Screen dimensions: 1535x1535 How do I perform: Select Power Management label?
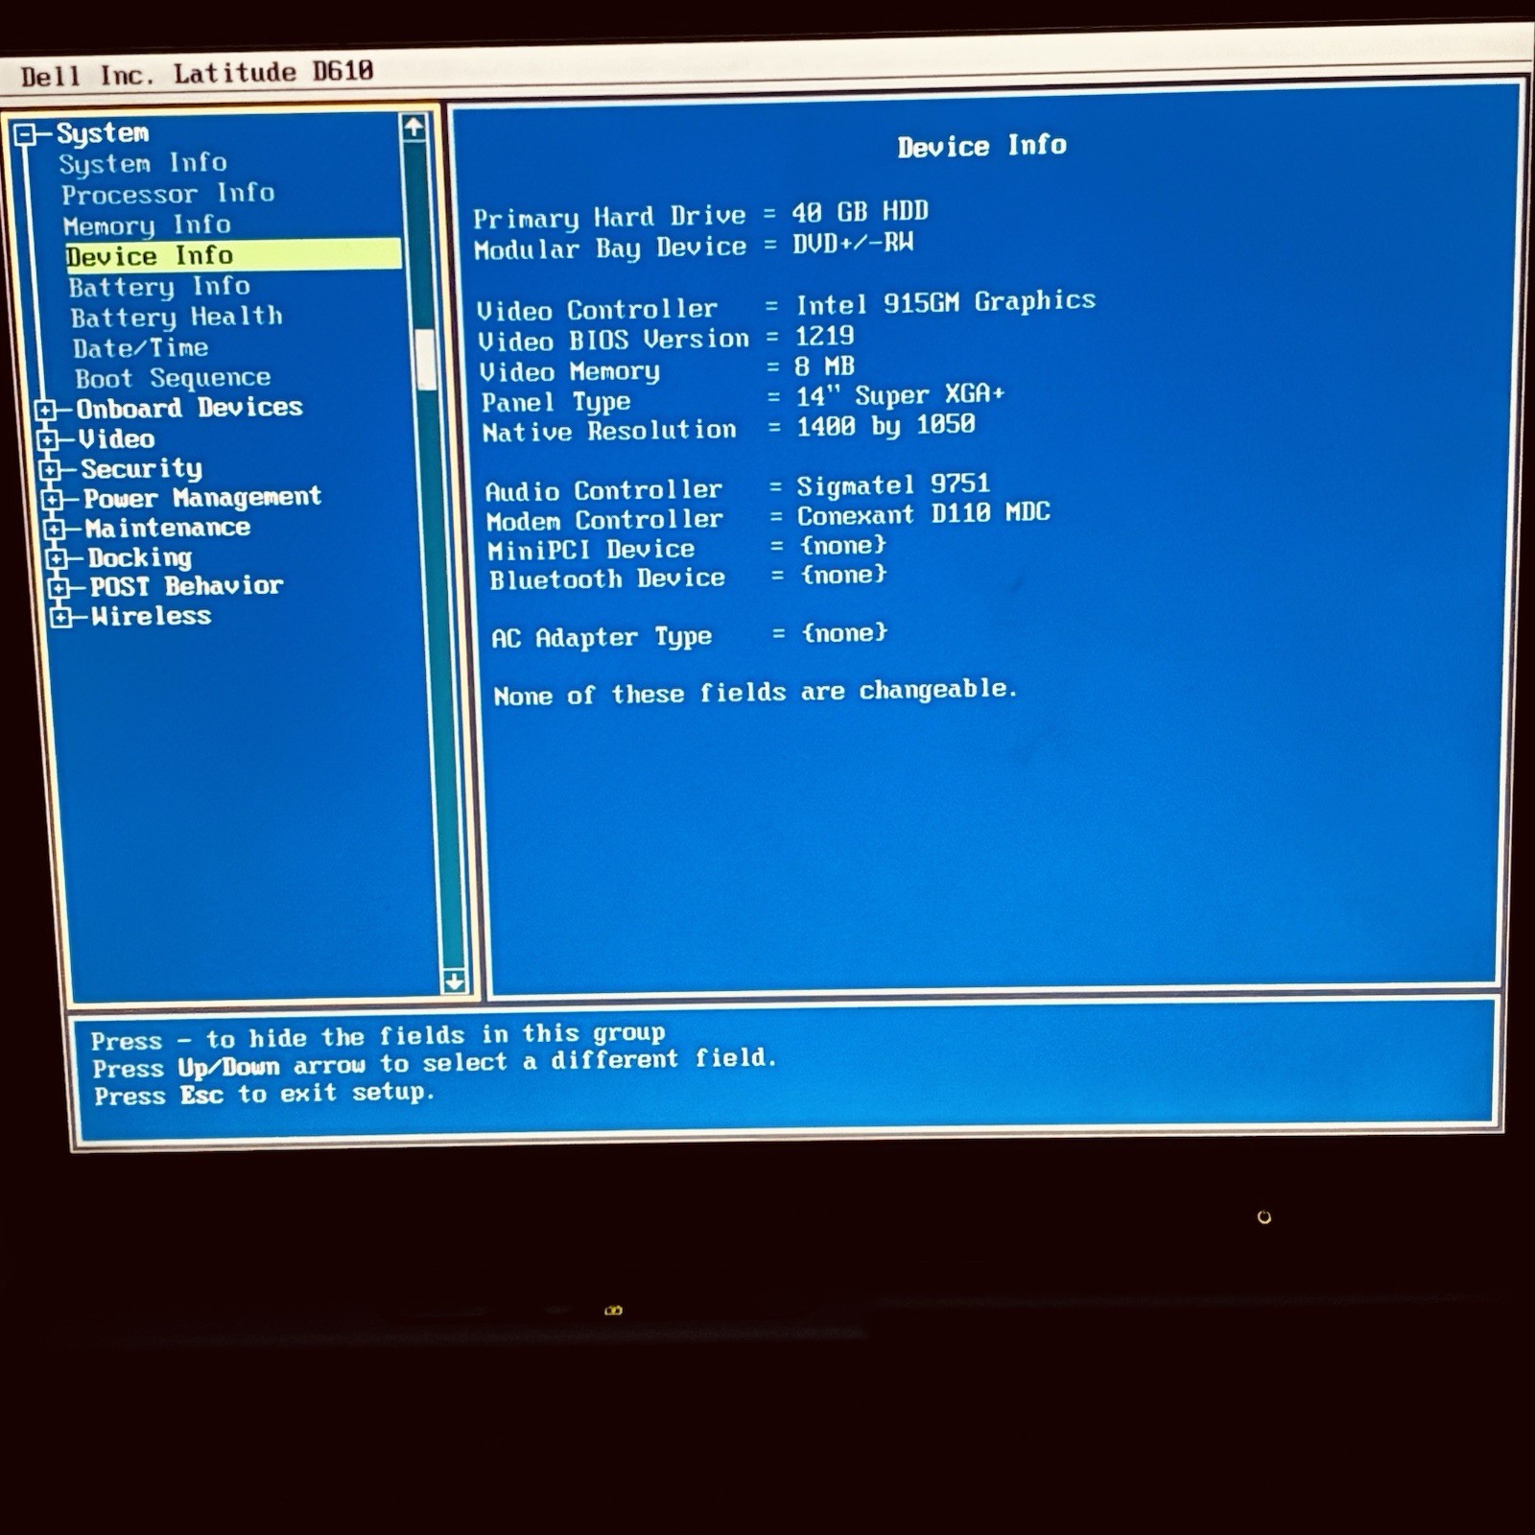(x=201, y=498)
